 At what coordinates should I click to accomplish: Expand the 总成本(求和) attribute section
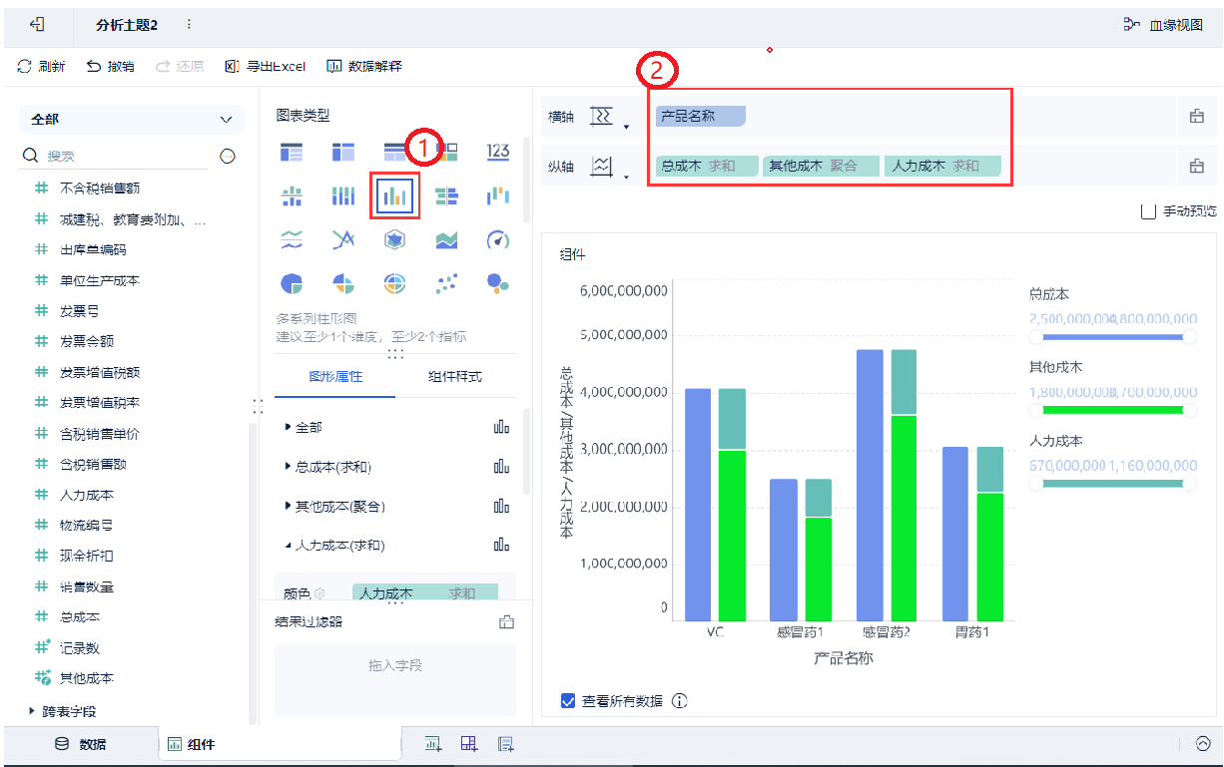289,467
